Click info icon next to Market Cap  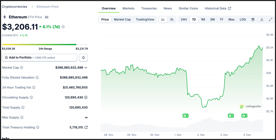(22, 68)
